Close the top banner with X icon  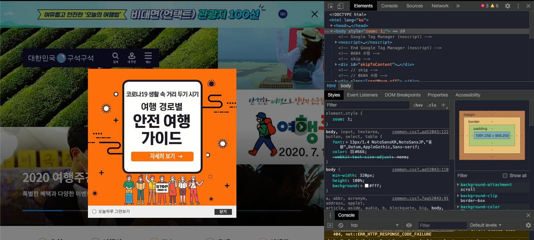tap(315, 14)
